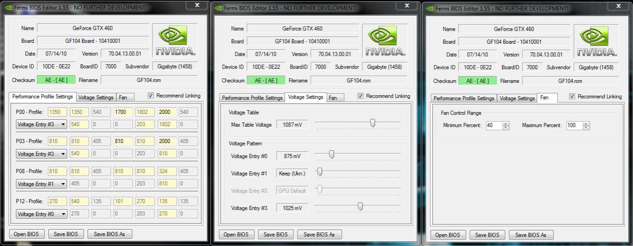Decrease the Maximum Percent fan value

[x=586, y=128]
